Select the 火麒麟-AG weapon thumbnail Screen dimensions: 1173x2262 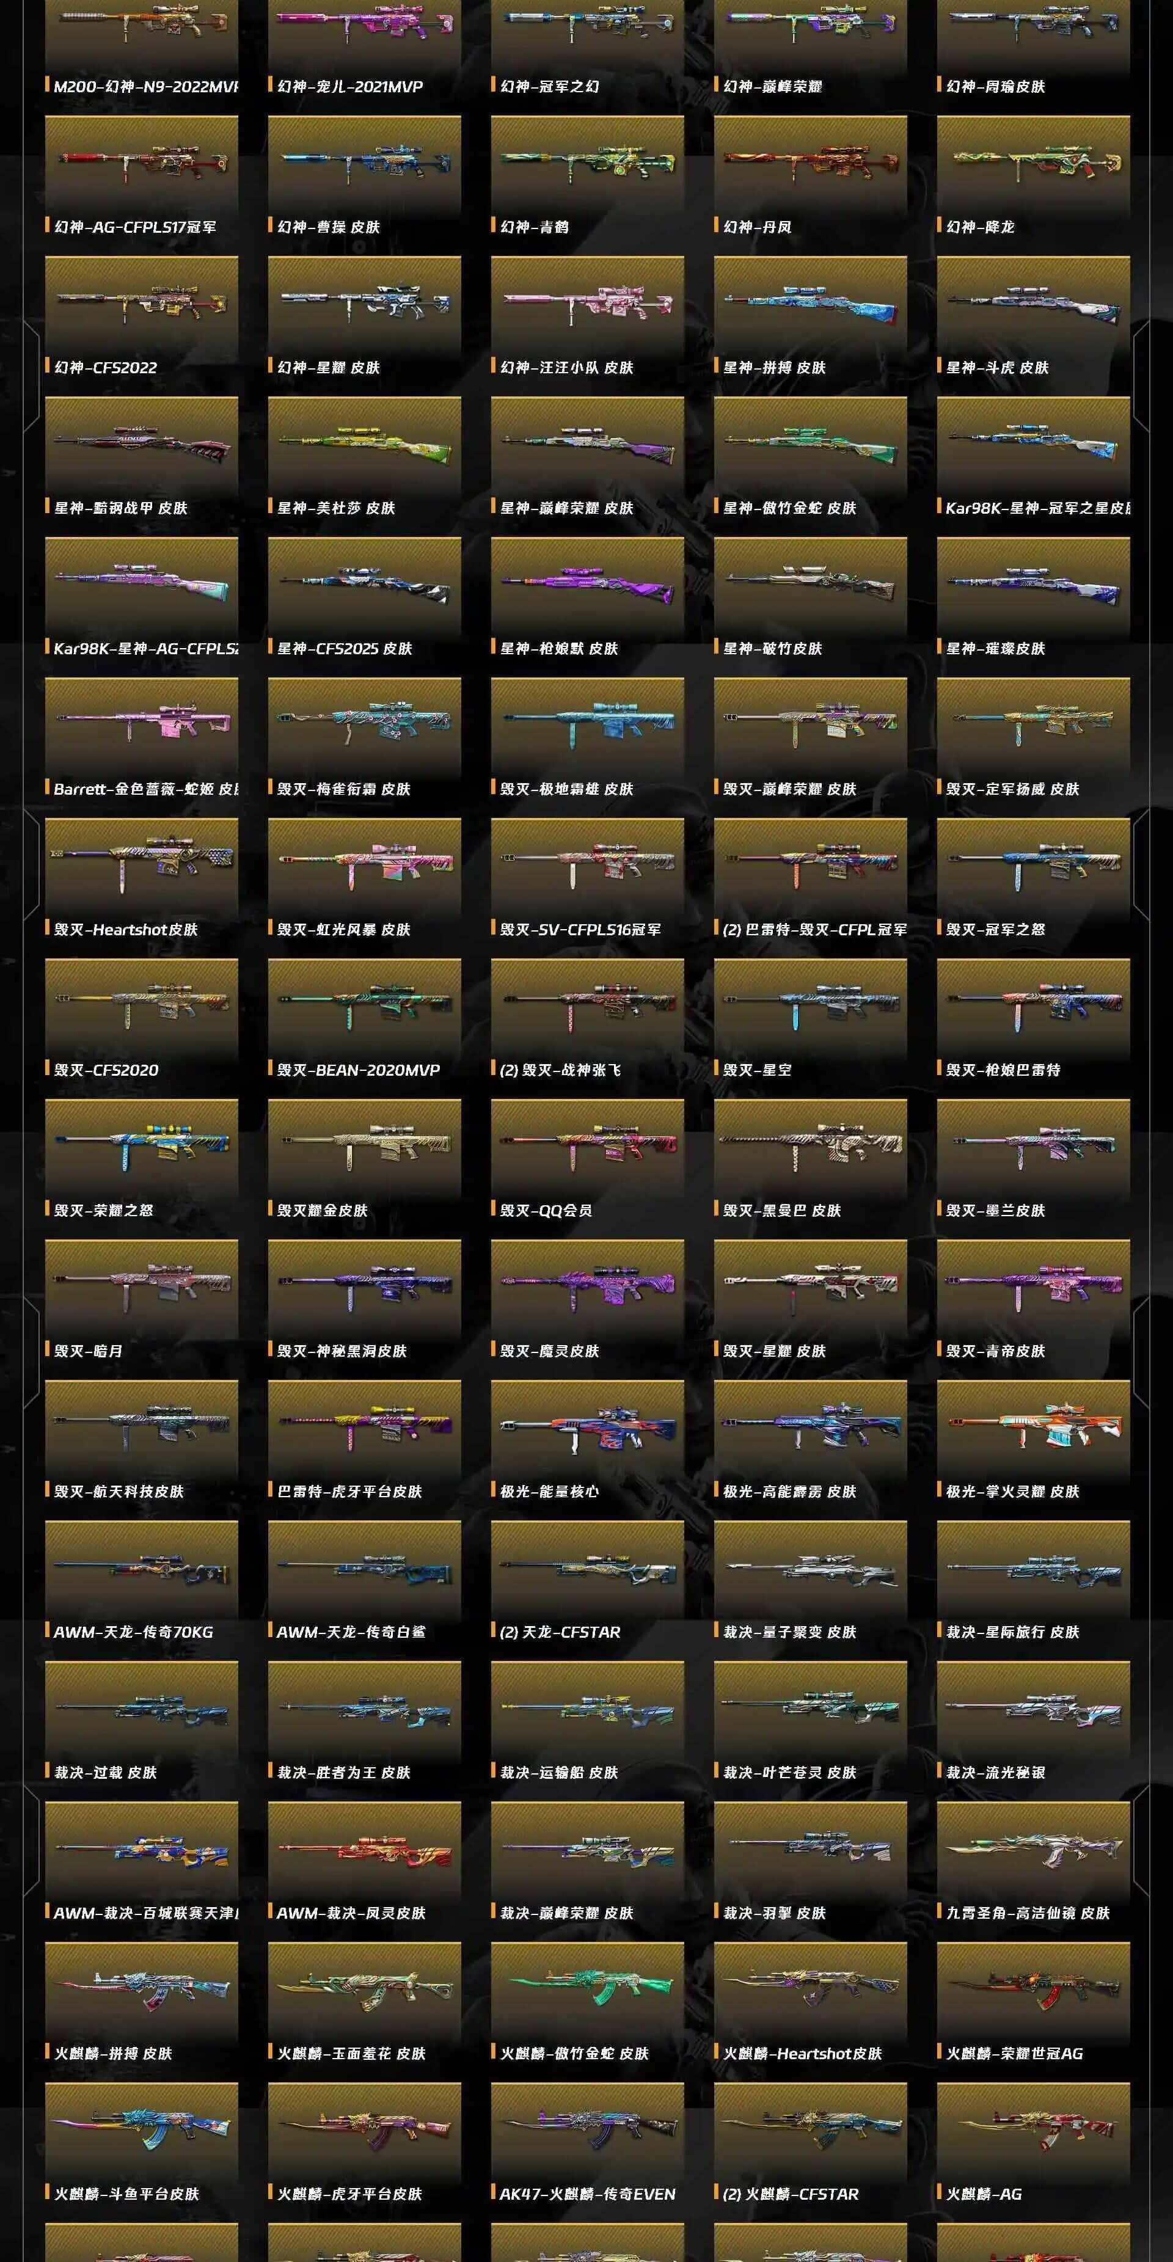coord(1032,2131)
